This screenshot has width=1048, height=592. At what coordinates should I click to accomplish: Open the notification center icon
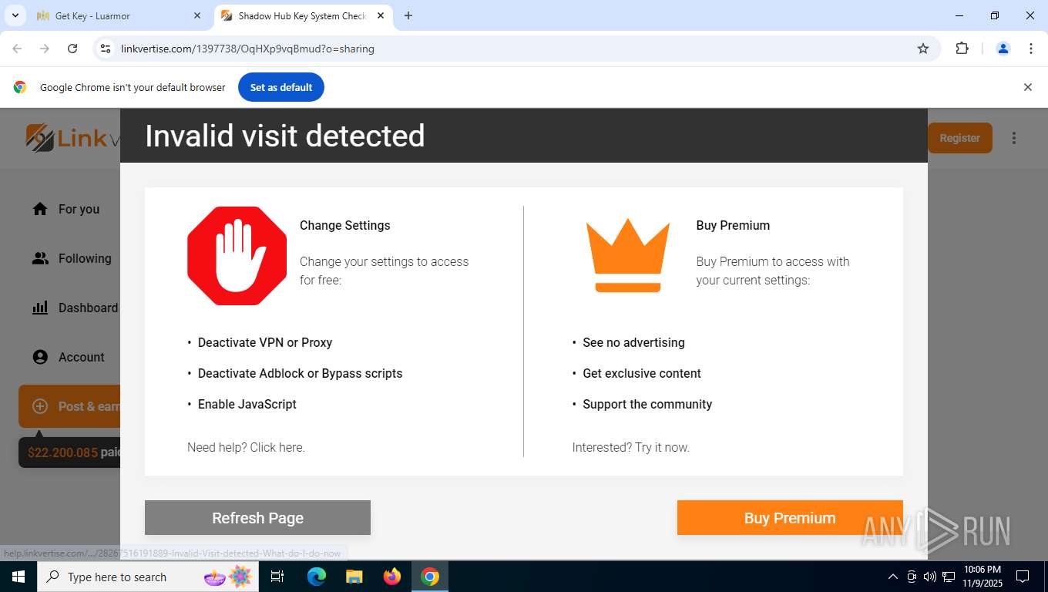(1023, 577)
